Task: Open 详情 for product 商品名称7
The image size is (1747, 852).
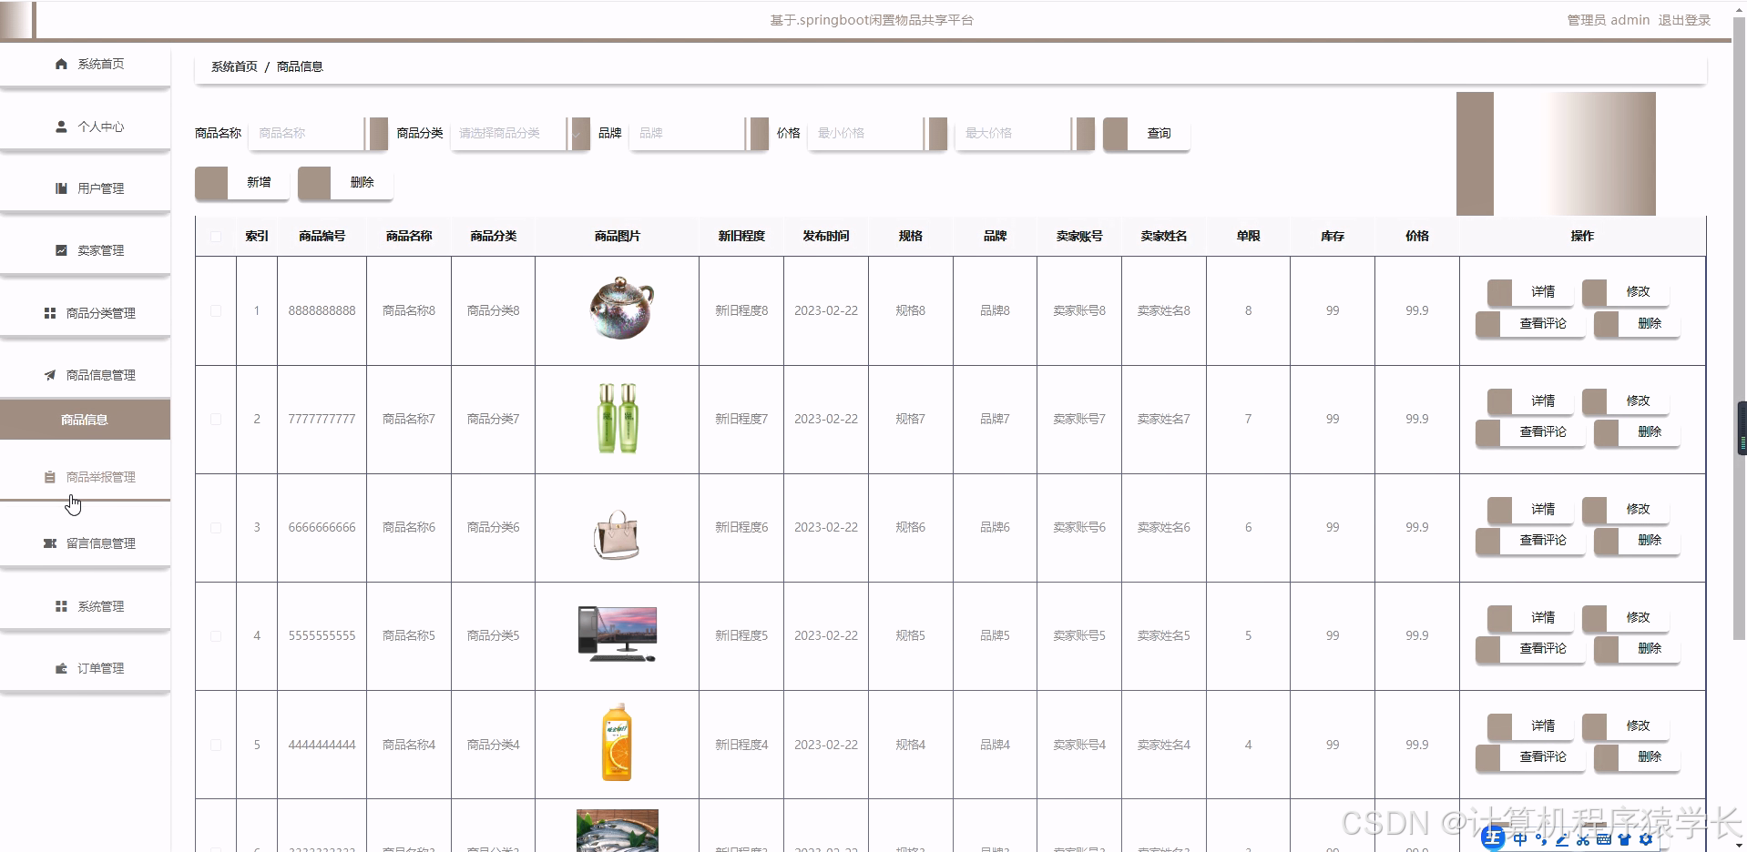Action: [x=1529, y=401]
